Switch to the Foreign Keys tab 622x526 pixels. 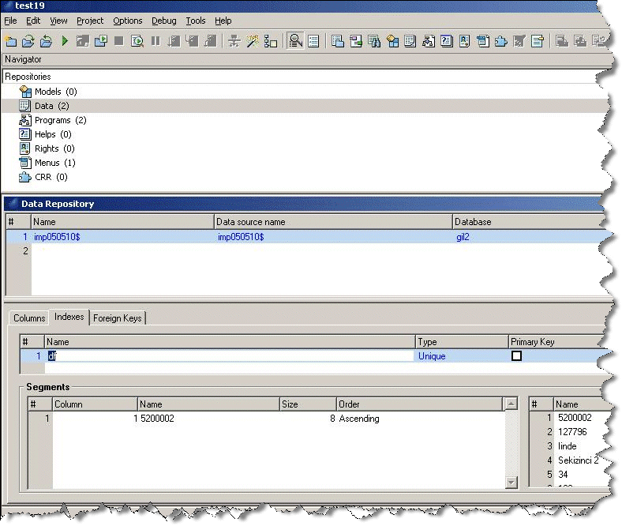(117, 318)
